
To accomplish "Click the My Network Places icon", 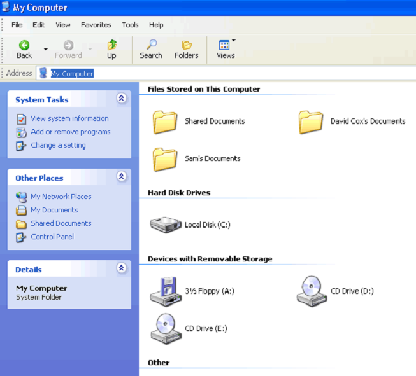I will (21, 197).
